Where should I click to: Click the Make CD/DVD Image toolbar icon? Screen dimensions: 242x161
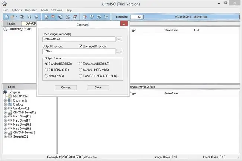pyautogui.click(x=46, y=17)
